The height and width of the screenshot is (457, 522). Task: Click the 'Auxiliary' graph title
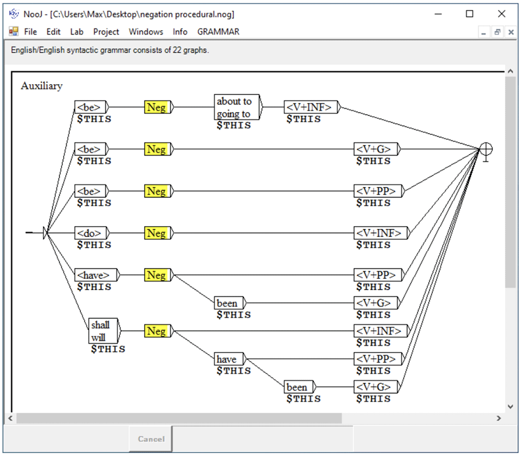42,86
